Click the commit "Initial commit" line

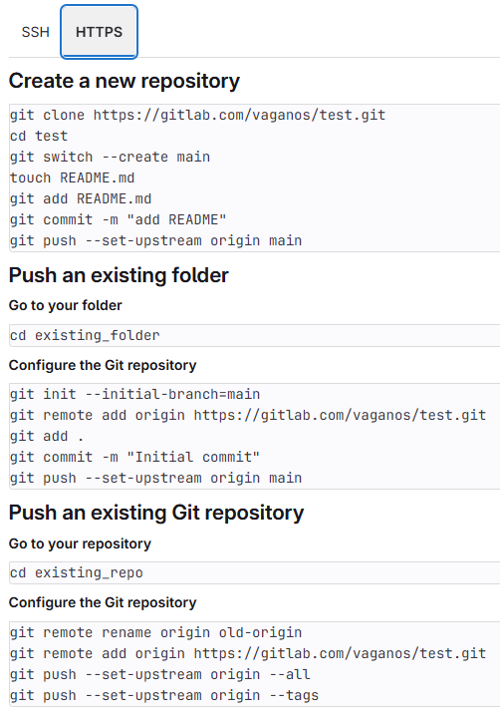click(134, 457)
